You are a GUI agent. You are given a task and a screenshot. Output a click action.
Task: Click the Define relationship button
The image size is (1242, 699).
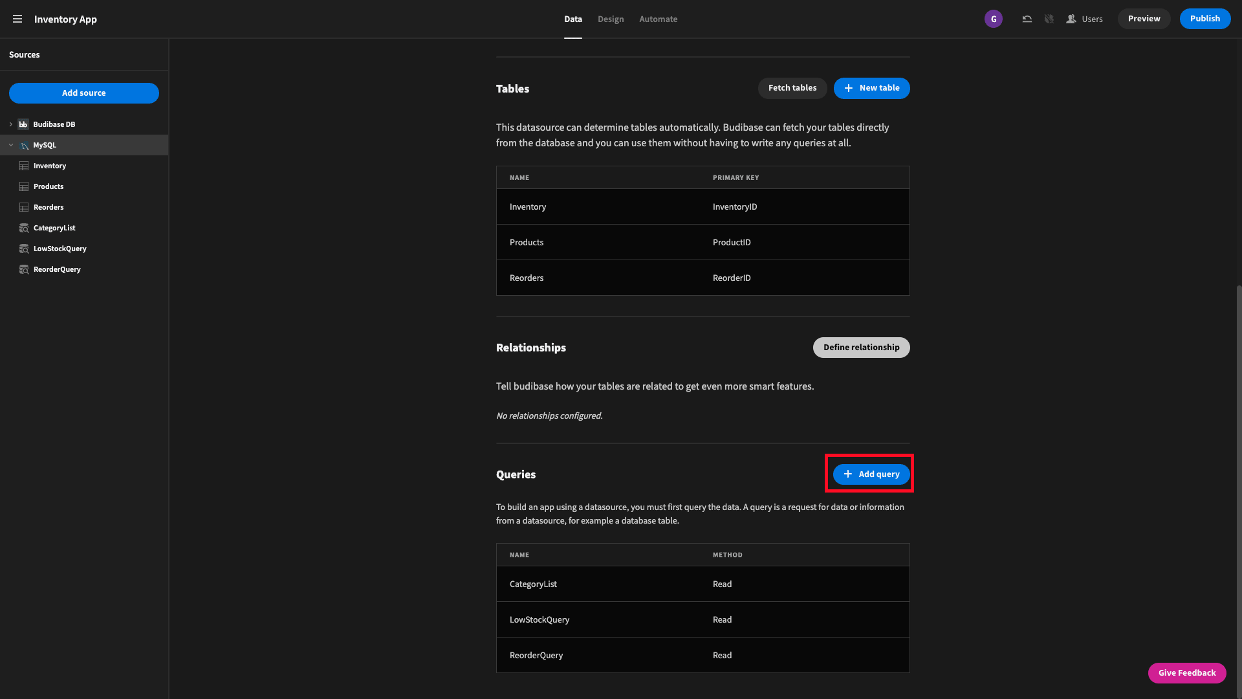coord(862,348)
